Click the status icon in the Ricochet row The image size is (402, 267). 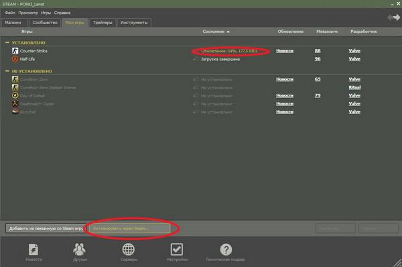196,112
